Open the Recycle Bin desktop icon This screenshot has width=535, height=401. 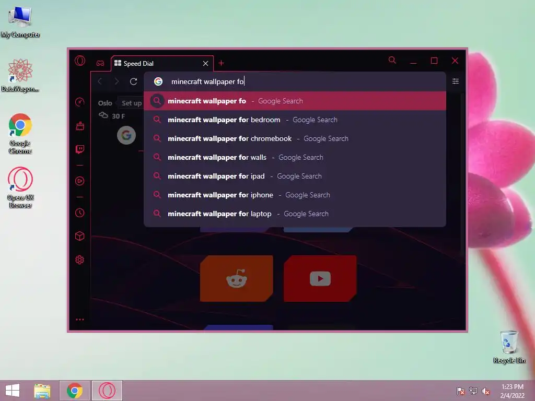point(509,347)
